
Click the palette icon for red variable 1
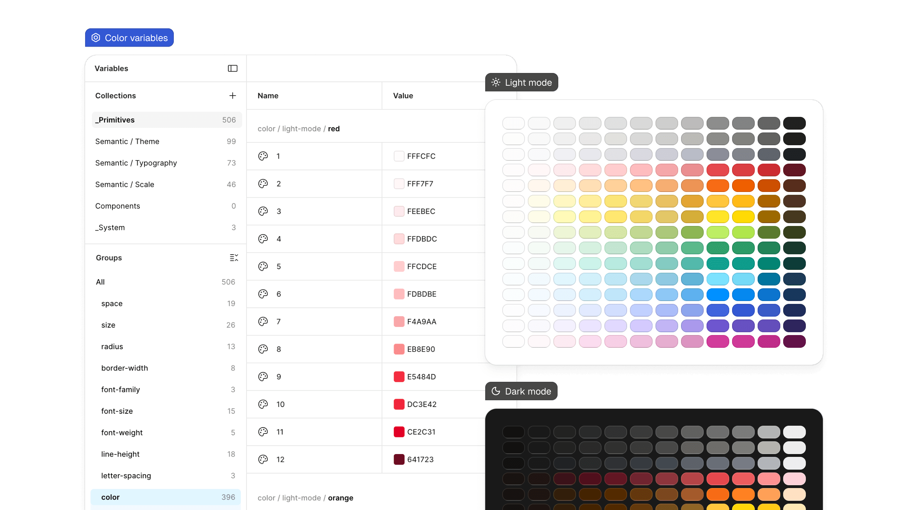(263, 156)
